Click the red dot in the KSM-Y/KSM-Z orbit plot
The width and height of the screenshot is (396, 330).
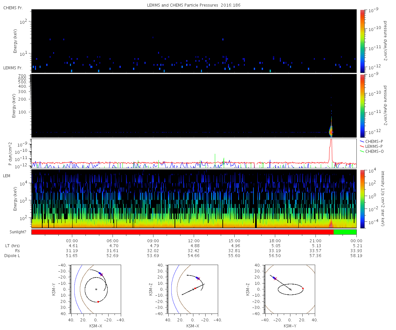(x=303, y=288)
